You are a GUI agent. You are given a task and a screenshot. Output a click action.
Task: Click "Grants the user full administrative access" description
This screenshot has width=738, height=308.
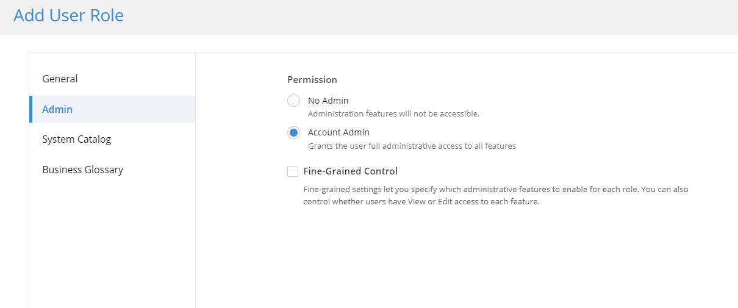[x=412, y=146]
